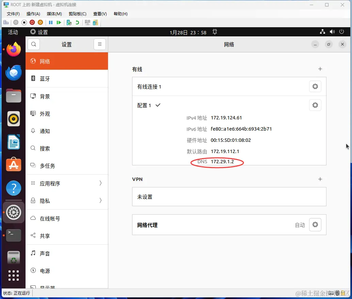This screenshot has height=299, width=352.
Task: Add a VPN using the plus button
Action: (320, 179)
